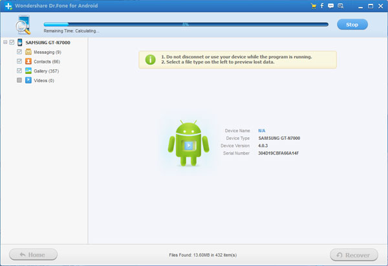The image size is (388, 266).
Task: Click the Device Version label
Action: pos(235,146)
